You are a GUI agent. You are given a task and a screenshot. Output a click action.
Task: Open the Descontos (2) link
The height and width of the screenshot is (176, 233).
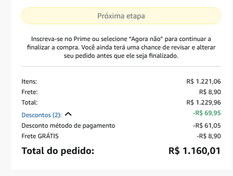pyautogui.click(x=41, y=115)
